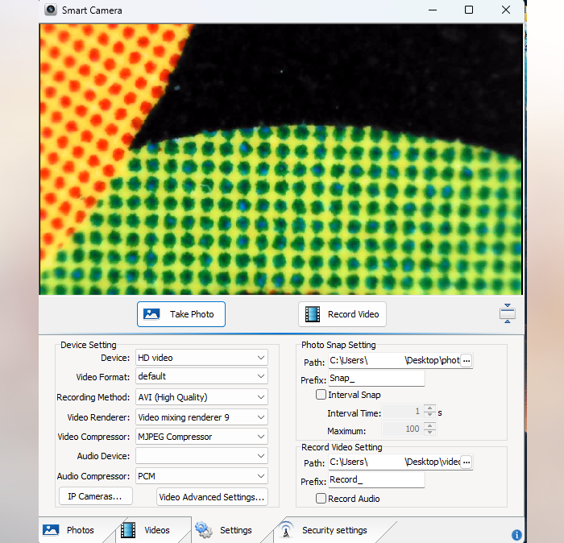Expand the Device dropdown showing HD video
Viewport: 564px width, 543px height.
(x=201, y=358)
